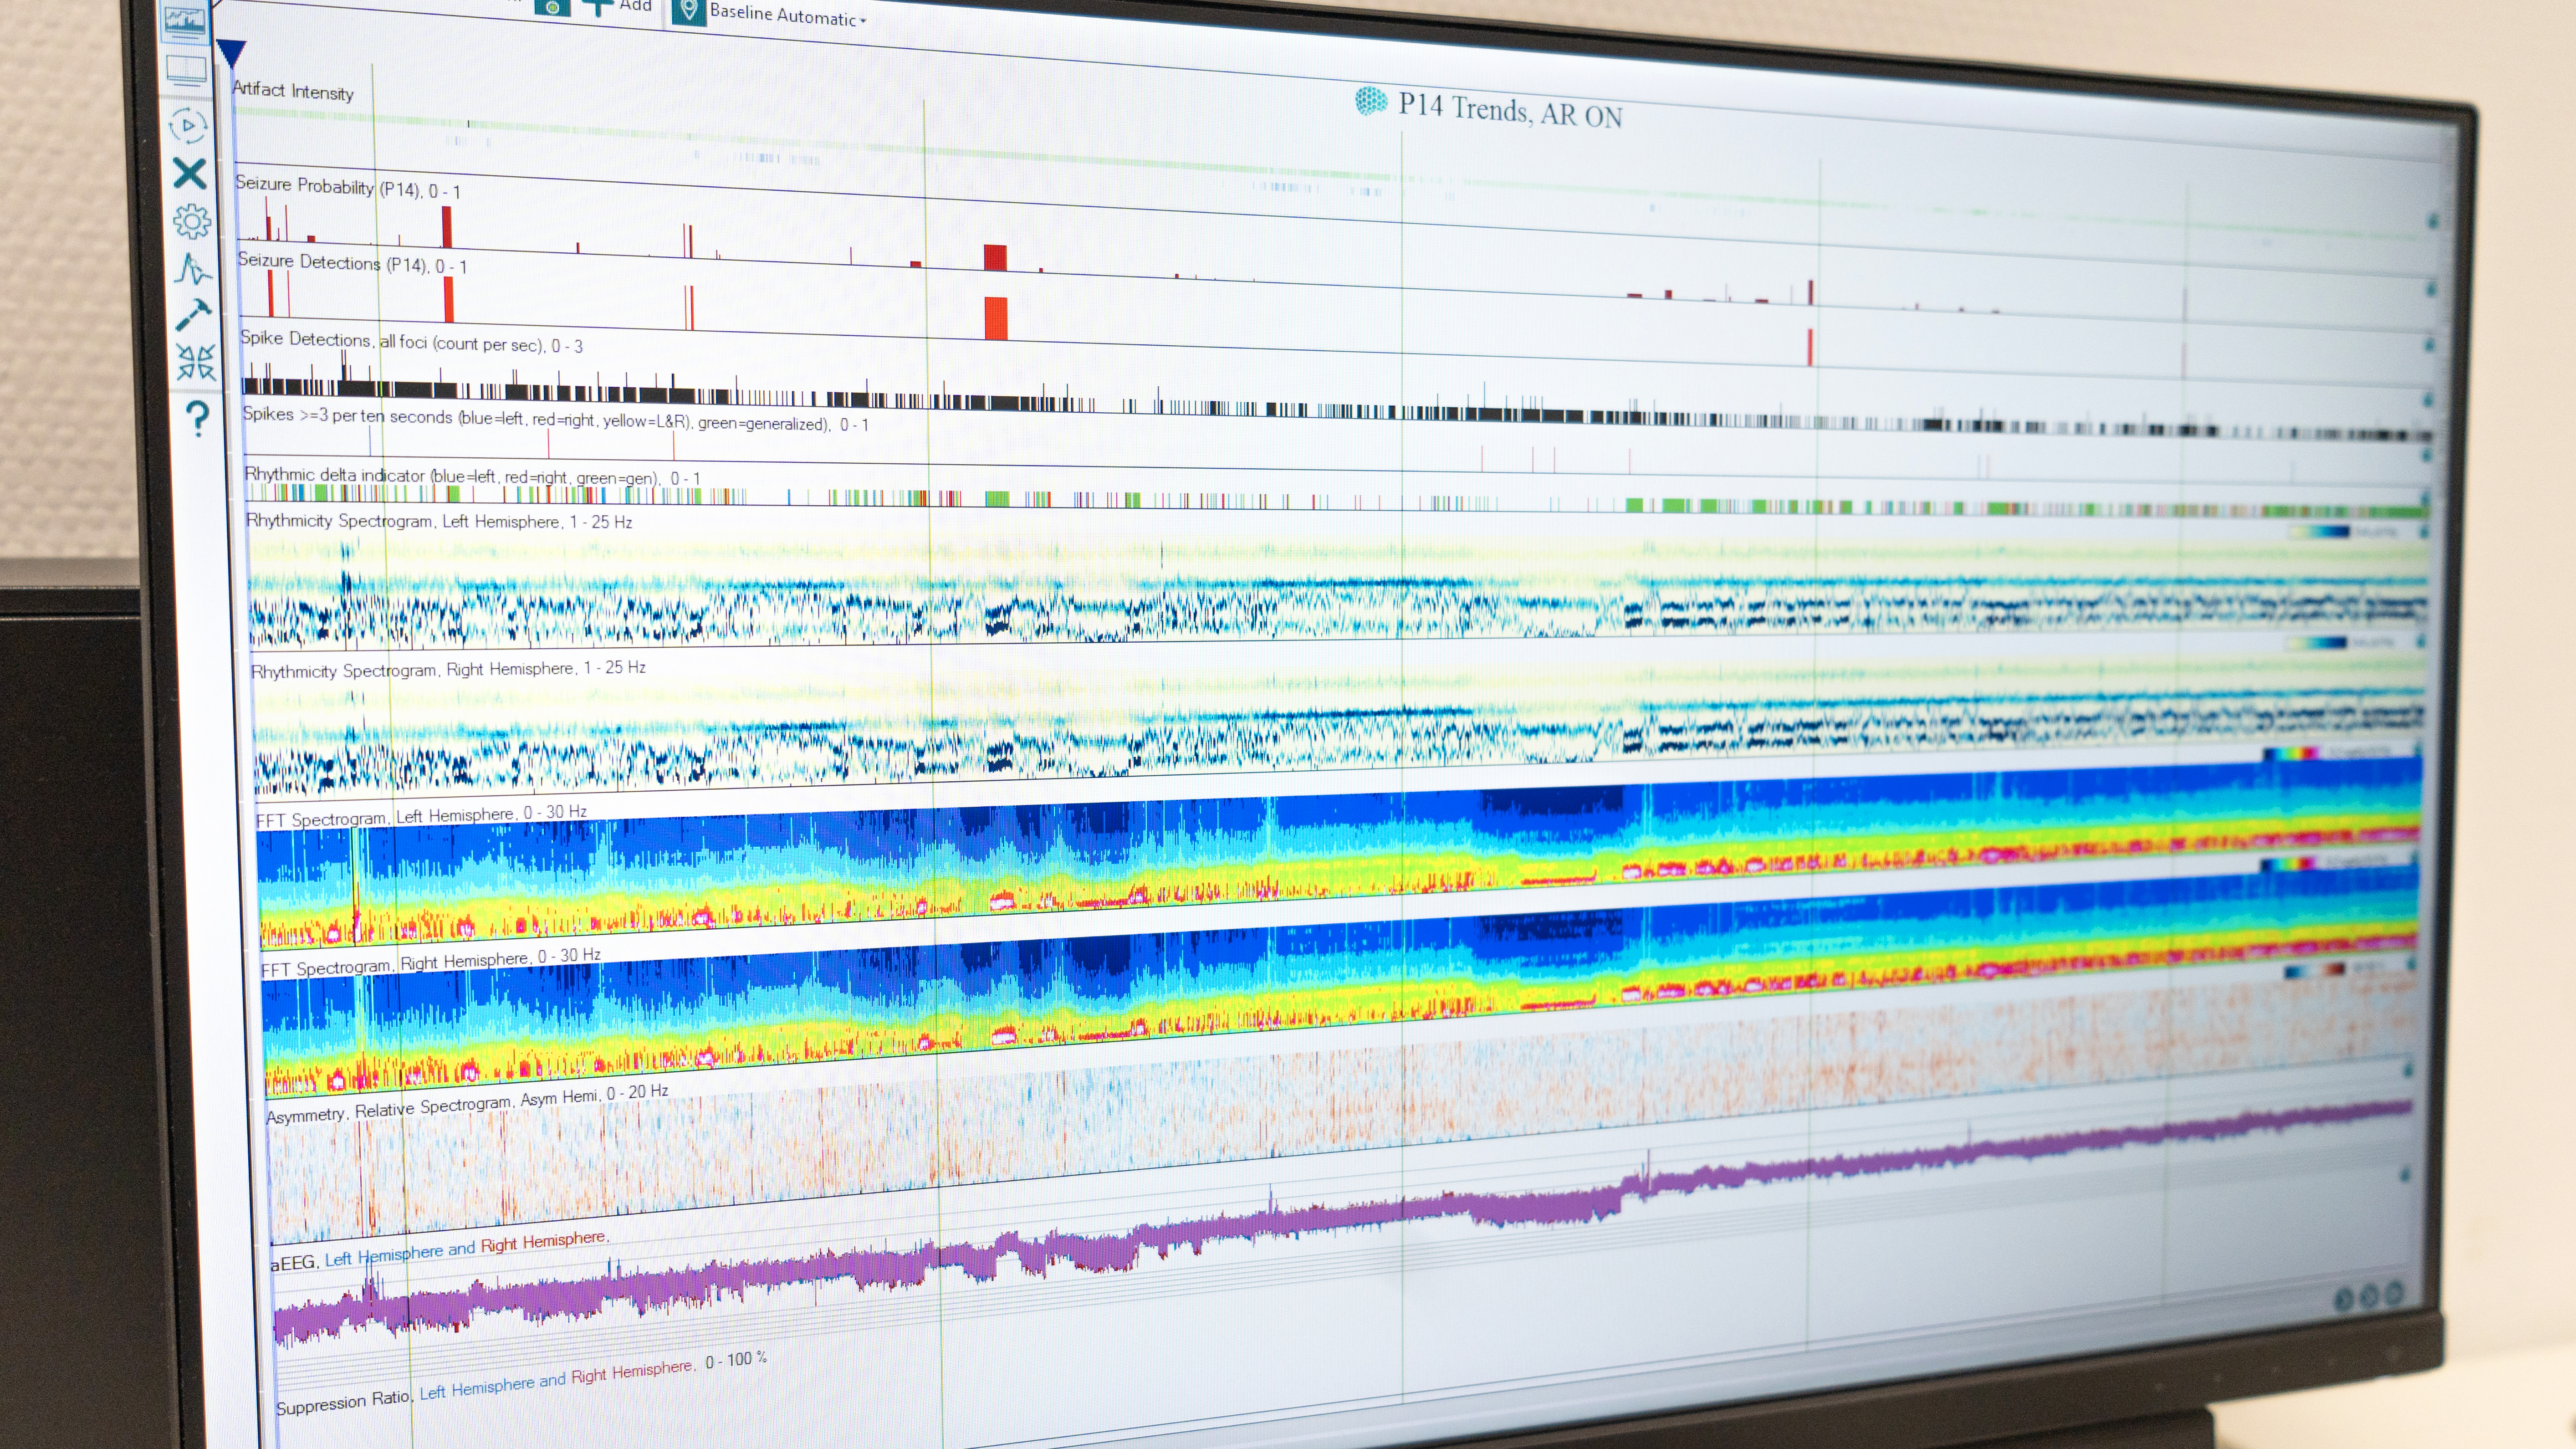The image size is (2576, 1449).
Task: Open settings via the gear icon
Action: [x=192, y=221]
